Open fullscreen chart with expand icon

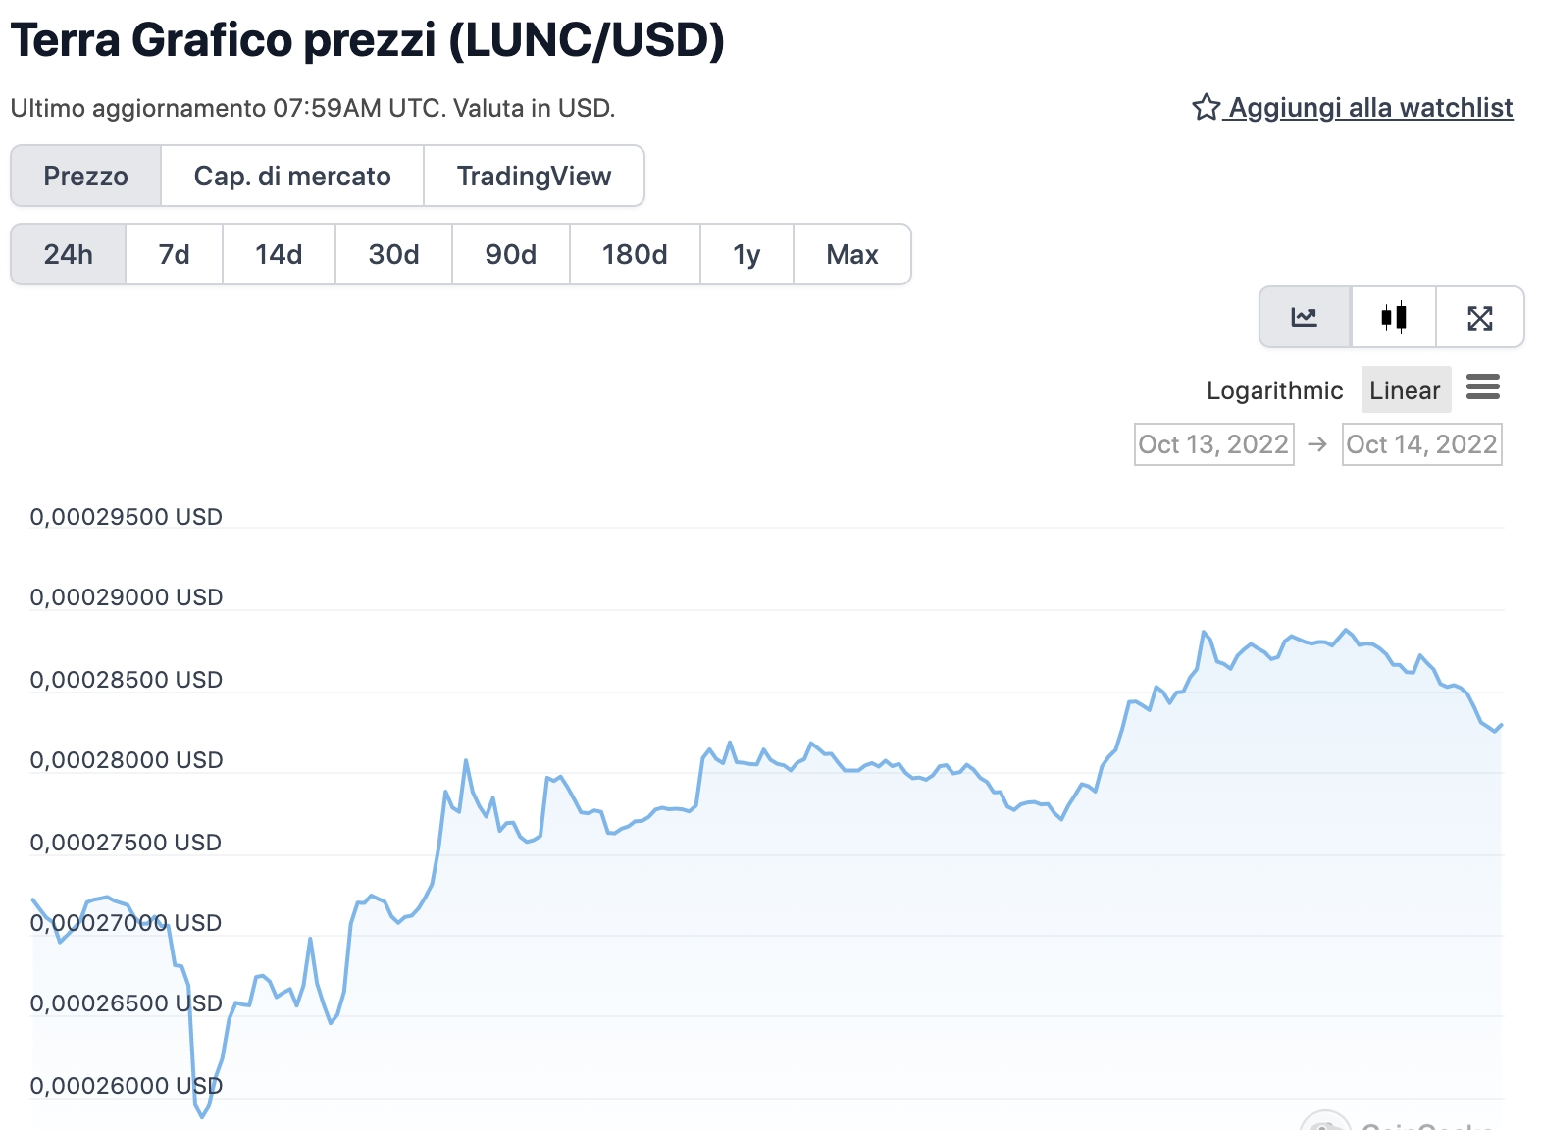1479,317
